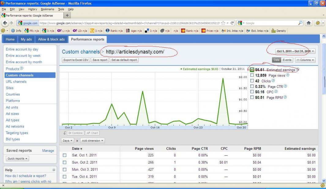Check the Clicks metric checkbox
Image resolution: width=326 pixels, height=189 pixels.
(x=252, y=81)
